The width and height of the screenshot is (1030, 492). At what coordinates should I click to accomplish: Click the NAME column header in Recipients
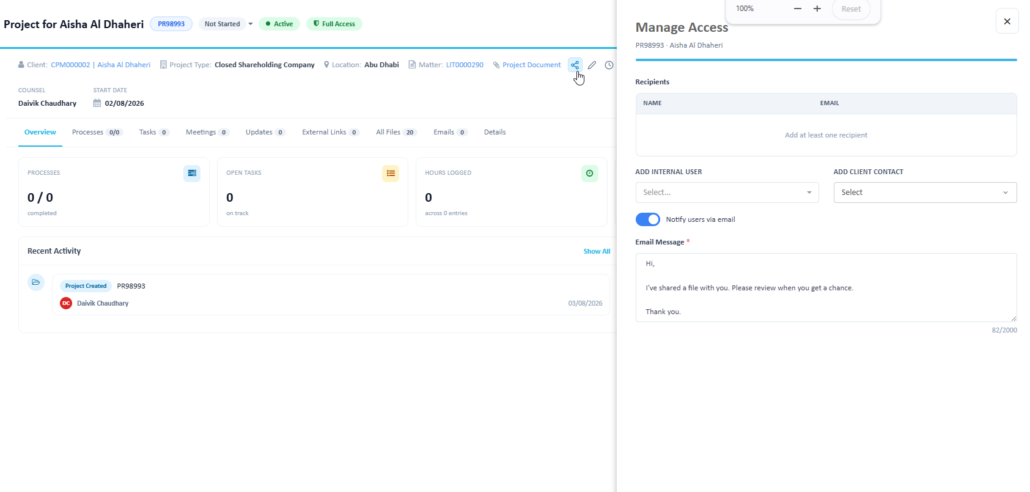coord(652,103)
